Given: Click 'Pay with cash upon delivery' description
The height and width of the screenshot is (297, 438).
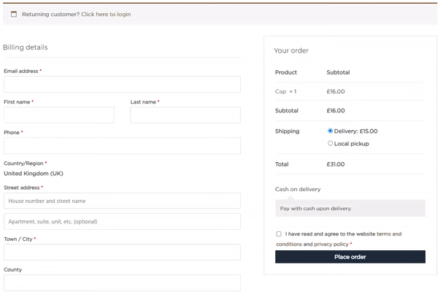Looking at the screenshot, I should coord(315,209).
